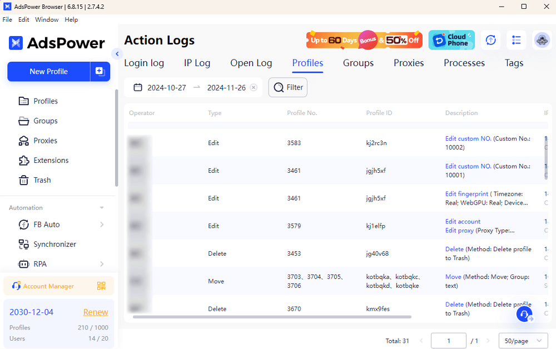Image resolution: width=556 pixels, height=349 pixels.
Task: Click the page number input field
Action: click(448, 341)
